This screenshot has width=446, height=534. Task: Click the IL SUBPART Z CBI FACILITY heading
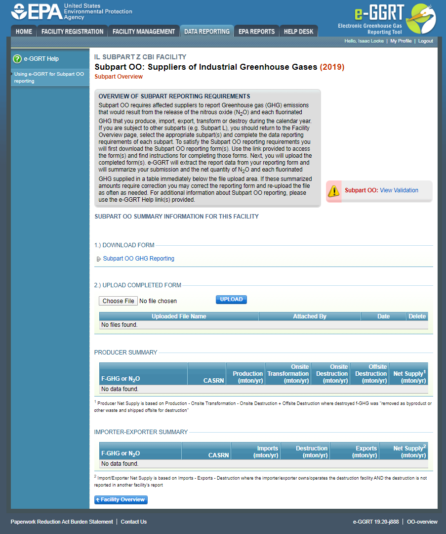[x=140, y=57]
